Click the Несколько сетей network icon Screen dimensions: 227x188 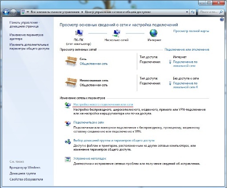tap(116, 33)
